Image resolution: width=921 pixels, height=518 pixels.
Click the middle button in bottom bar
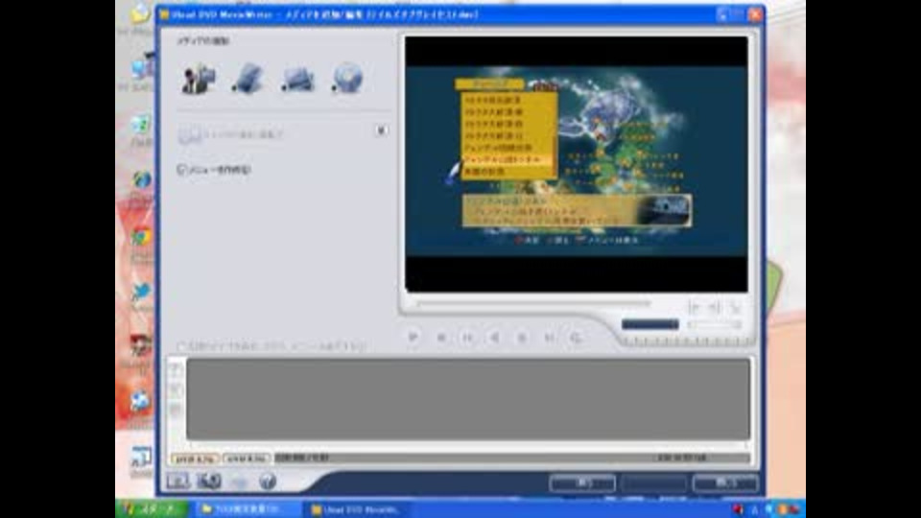point(653,483)
